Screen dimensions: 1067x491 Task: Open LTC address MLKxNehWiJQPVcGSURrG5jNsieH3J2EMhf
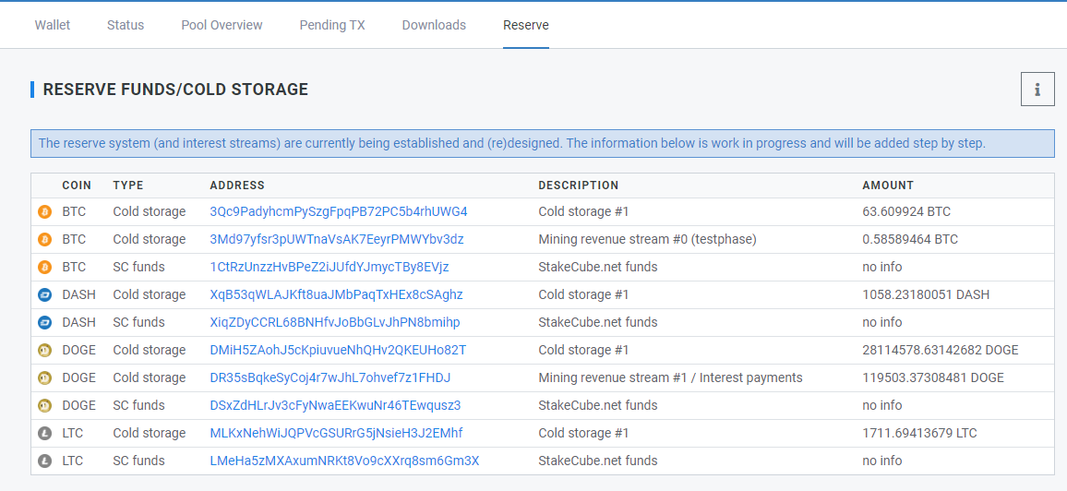click(337, 433)
